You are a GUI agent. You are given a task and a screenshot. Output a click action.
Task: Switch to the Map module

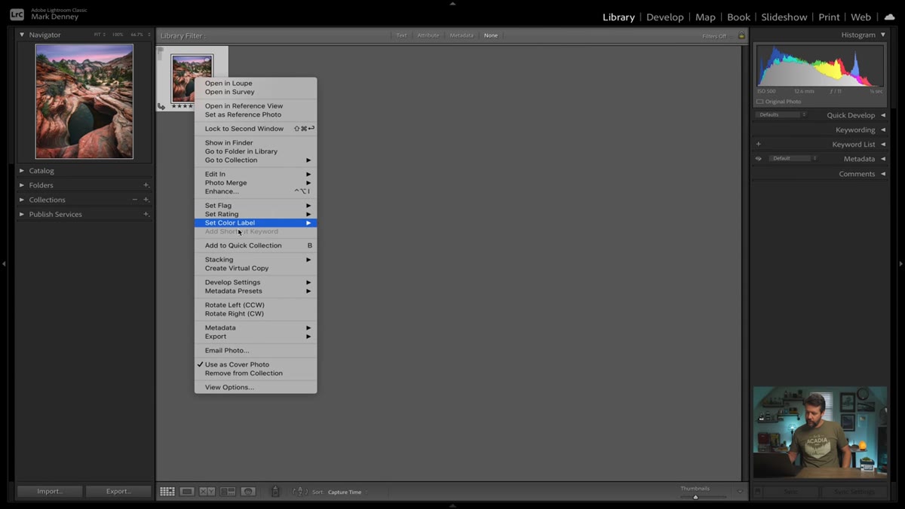[705, 17]
